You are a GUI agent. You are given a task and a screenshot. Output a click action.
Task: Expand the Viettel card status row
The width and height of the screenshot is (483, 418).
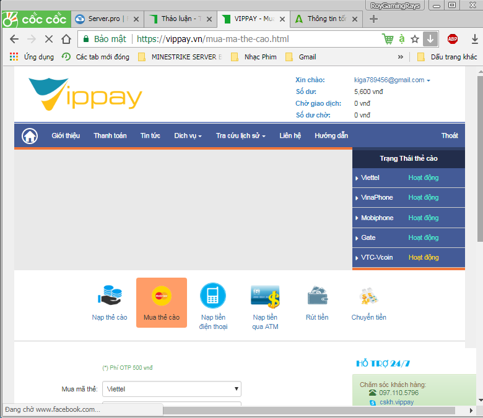pos(409,178)
